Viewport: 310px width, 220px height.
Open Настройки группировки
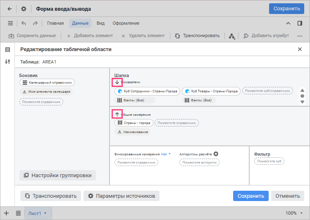(57, 175)
